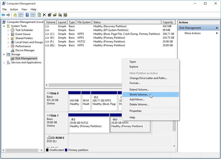Image resolution: width=221 pixels, height=159 pixels.
Task: Click the Refresh toolbar icon
Action: point(39,15)
